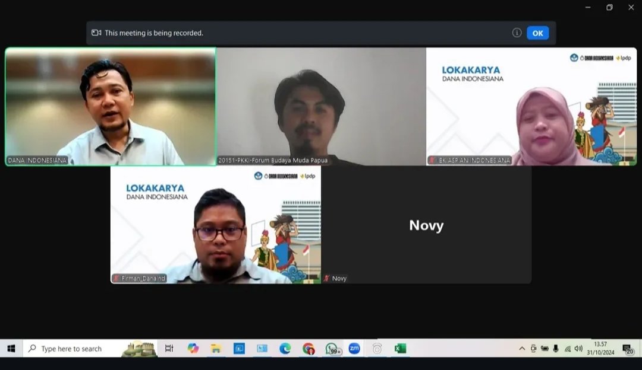This screenshot has width=642, height=370.
Task: Click the Task View button
Action: (169, 349)
